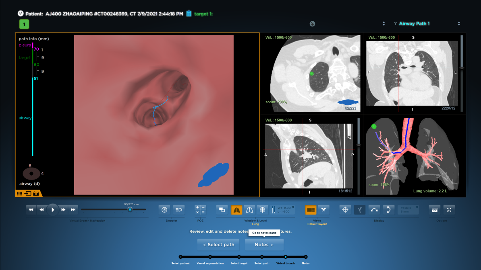Enter fullscreen from Options
Viewport: 481px width, 270px height.
pos(450,209)
